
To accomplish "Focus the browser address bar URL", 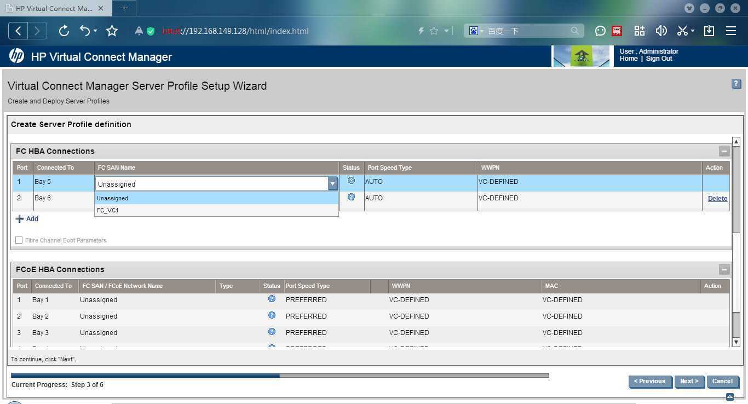I will tap(235, 31).
